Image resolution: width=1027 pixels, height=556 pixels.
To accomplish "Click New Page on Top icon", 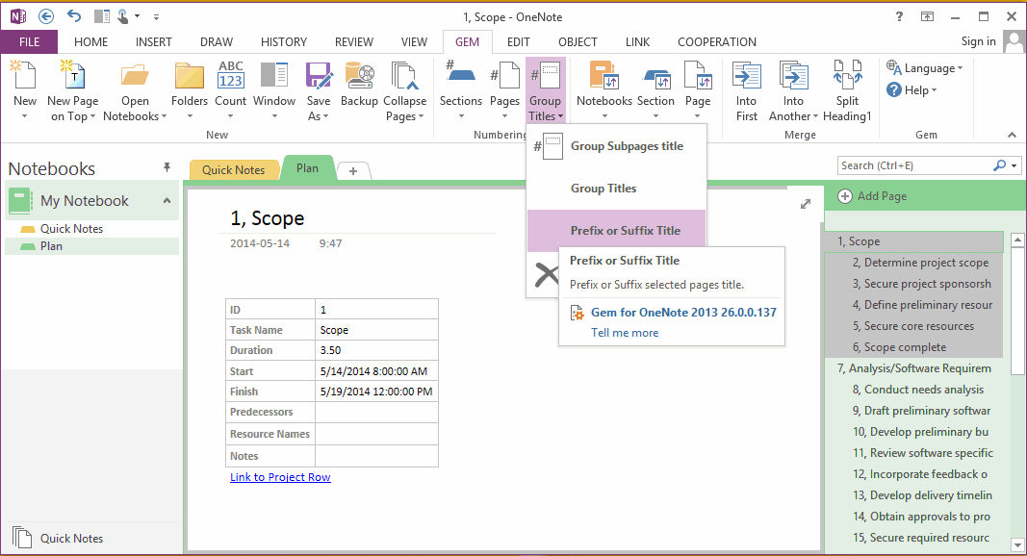I will [72, 75].
